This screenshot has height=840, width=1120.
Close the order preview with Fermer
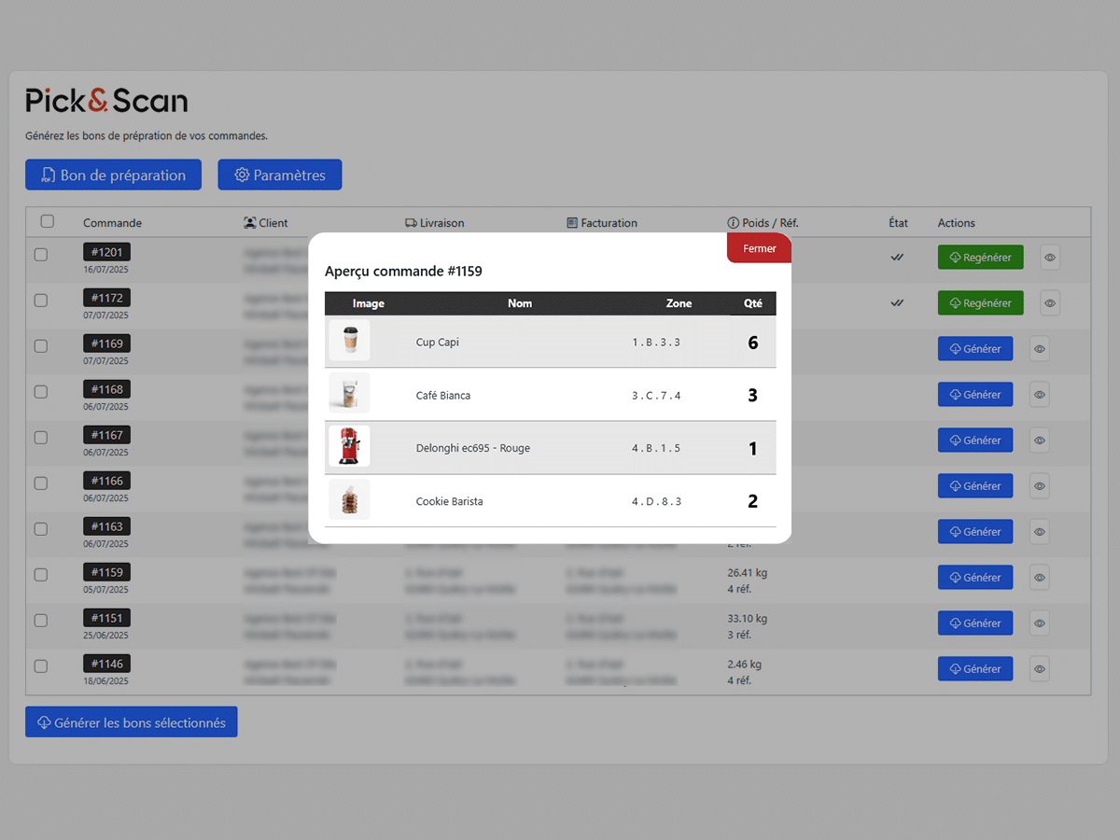click(759, 249)
